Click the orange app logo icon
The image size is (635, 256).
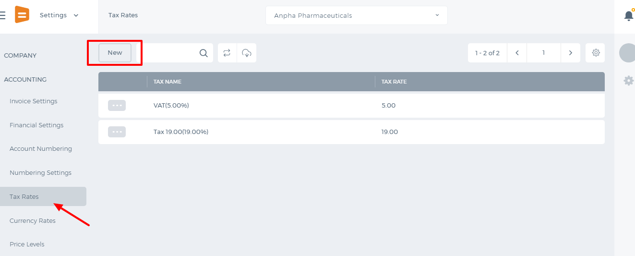[22, 15]
